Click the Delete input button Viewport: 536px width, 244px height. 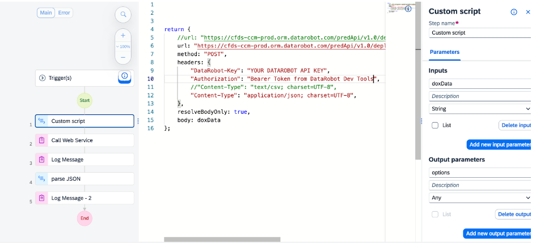click(x=515, y=125)
